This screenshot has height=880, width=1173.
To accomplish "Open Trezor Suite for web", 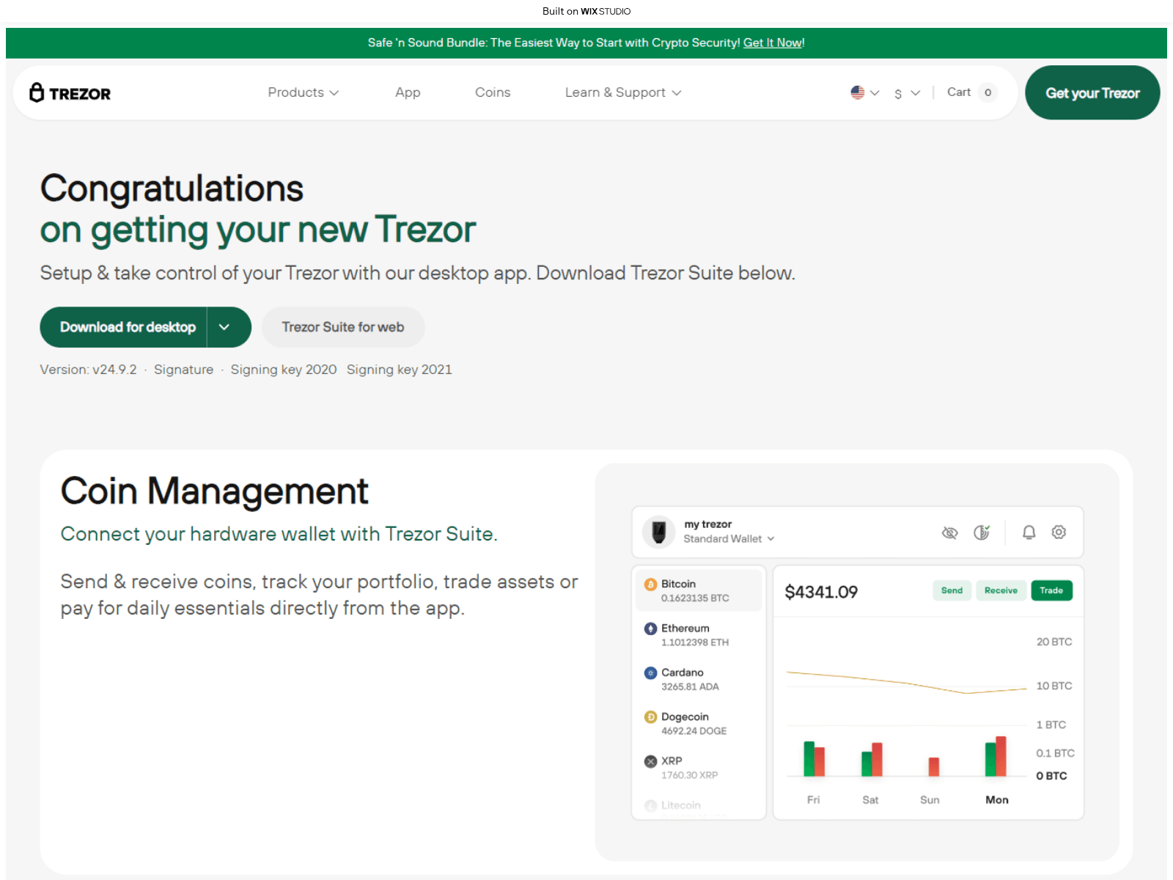I will tap(343, 327).
